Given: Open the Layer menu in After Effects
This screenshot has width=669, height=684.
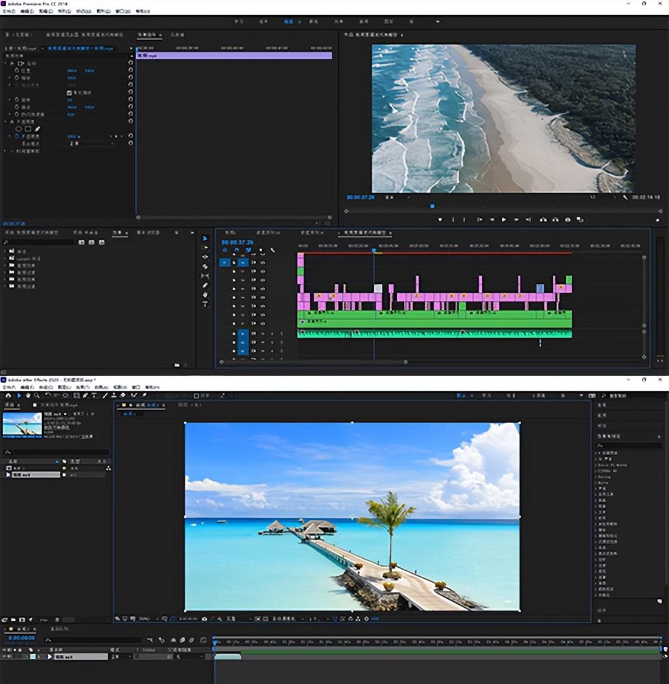Looking at the screenshot, I should click(x=64, y=387).
